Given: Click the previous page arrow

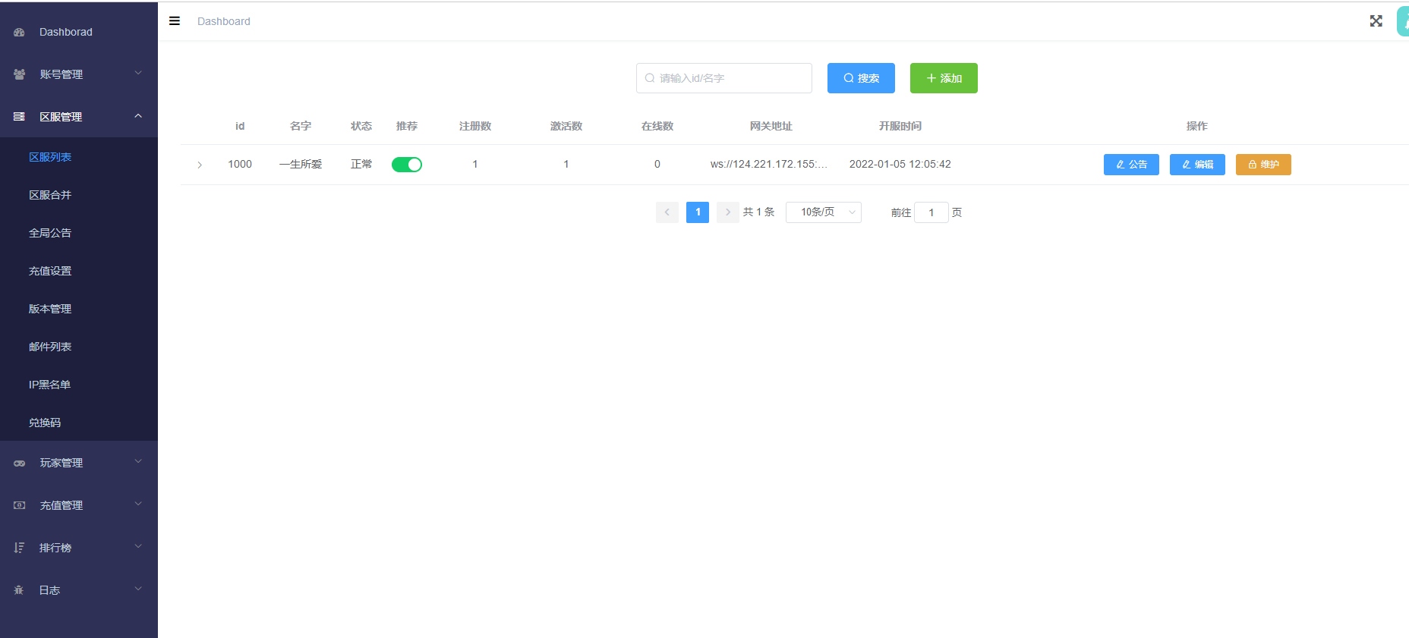Looking at the screenshot, I should click(667, 212).
